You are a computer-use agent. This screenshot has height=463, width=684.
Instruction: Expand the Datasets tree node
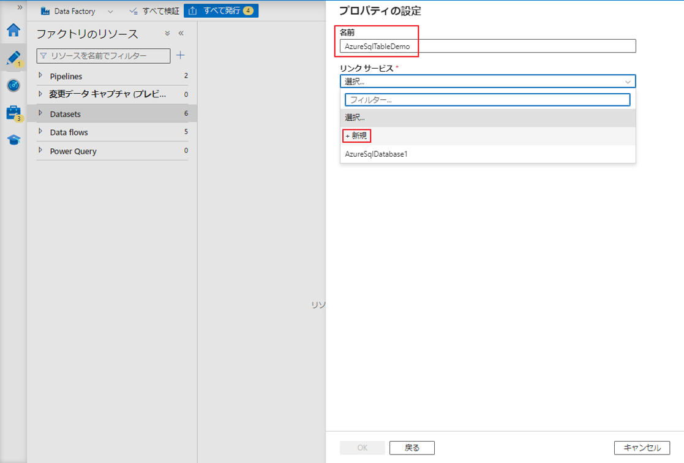pos(40,113)
